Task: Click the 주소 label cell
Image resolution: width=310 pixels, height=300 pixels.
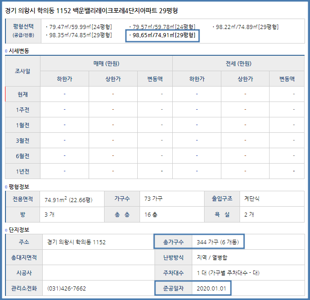Action: 24,242
